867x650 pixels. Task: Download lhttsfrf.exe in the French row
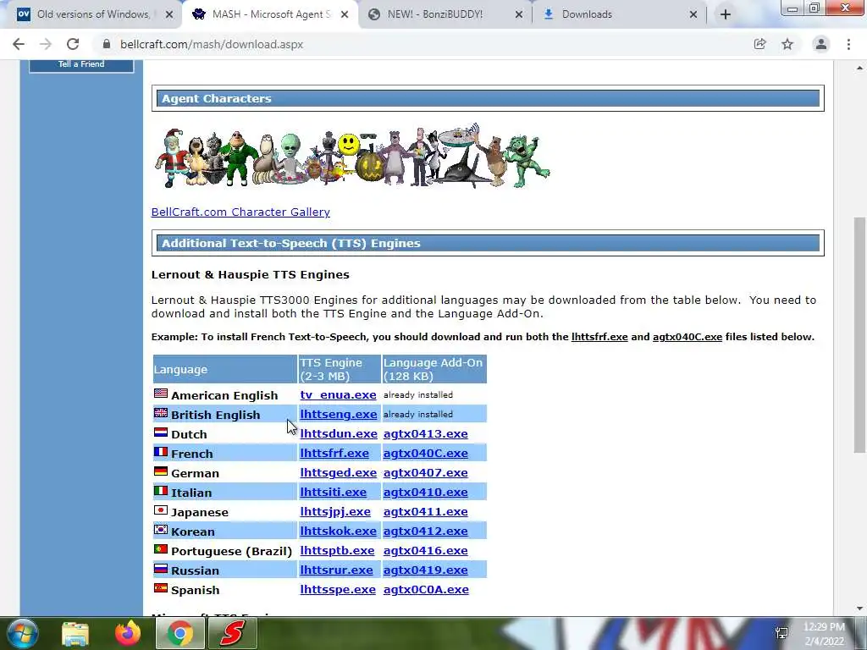pyautogui.click(x=334, y=454)
